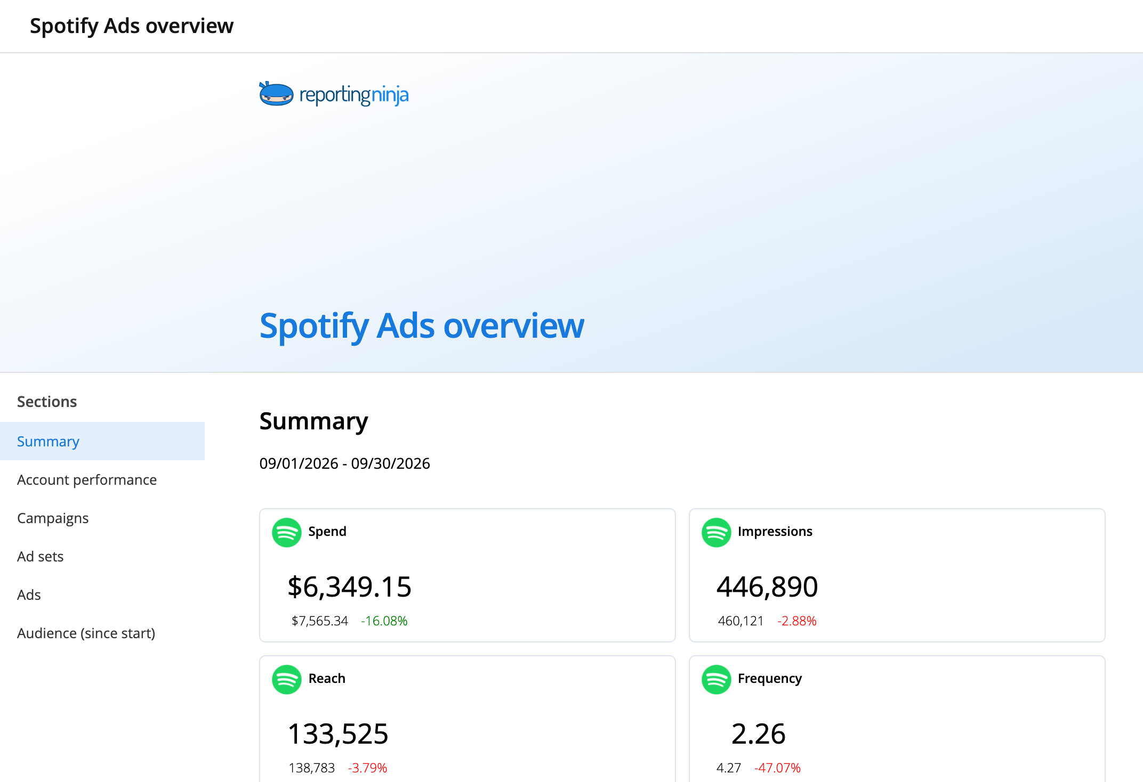Click the Summary heading

pyautogui.click(x=313, y=421)
